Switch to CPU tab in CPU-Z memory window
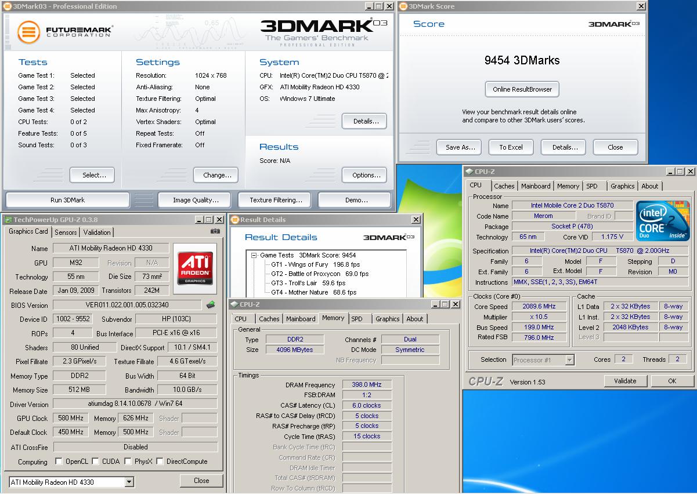This screenshot has height=494, width=697. tap(241, 319)
